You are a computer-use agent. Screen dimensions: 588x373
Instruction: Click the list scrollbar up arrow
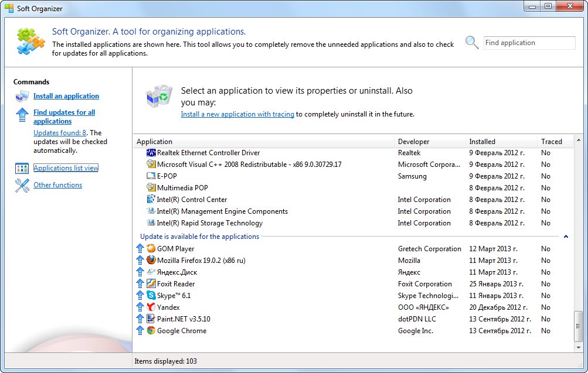(578, 140)
